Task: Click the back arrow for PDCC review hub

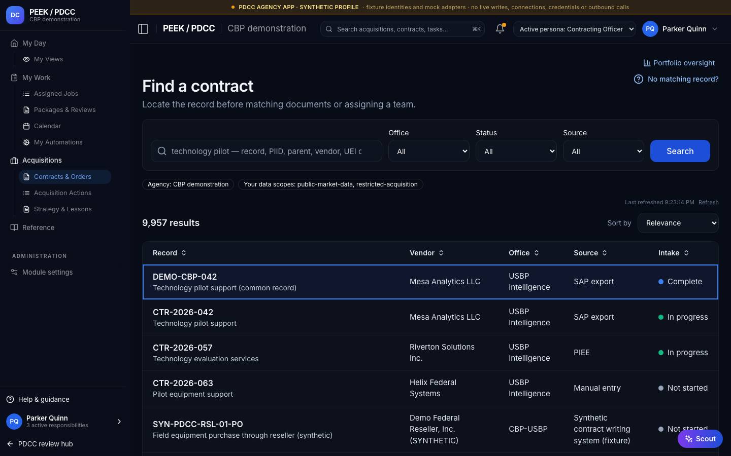Action: point(10,444)
